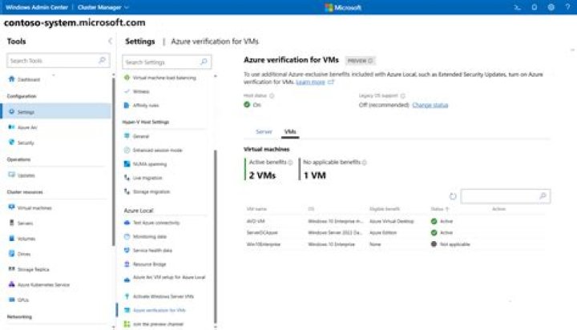
Task: Open the settings gear in header
Action: [x=551, y=7]
